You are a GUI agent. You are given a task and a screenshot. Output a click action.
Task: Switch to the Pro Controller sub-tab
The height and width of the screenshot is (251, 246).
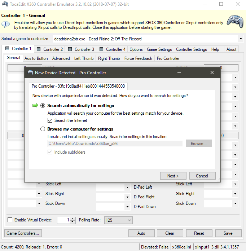pyautogui.click(x=168, y=58)
